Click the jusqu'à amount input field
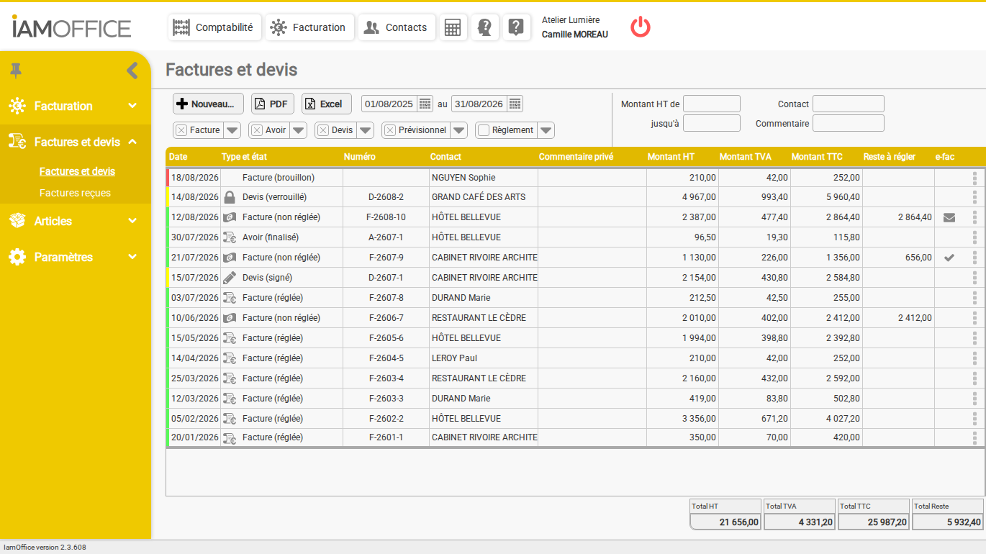 coord(712,123)
